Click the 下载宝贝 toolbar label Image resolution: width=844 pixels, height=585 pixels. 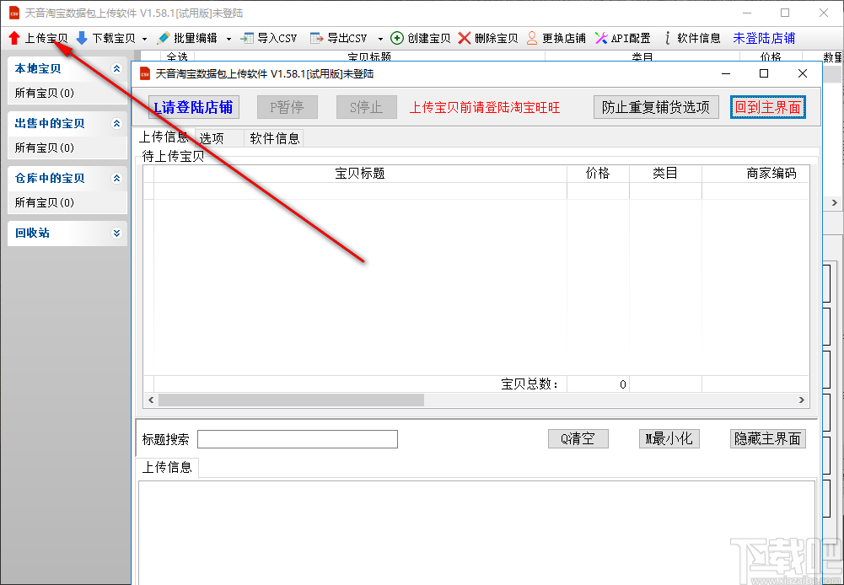click(x=114, y=38)
